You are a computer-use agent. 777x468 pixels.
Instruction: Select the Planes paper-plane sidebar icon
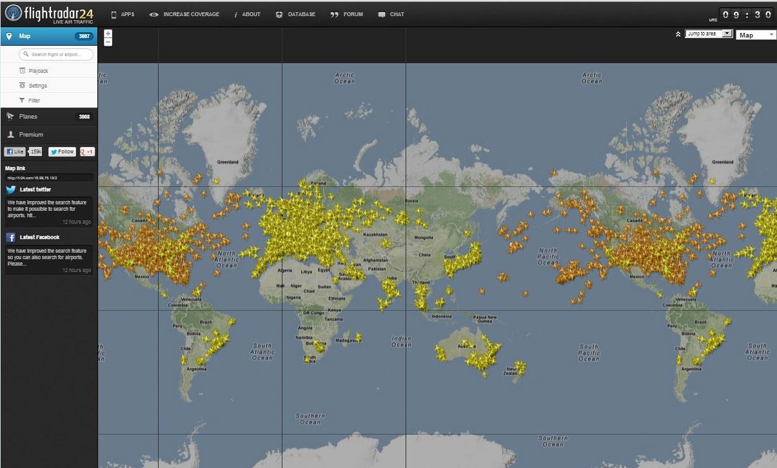[10, 116]
